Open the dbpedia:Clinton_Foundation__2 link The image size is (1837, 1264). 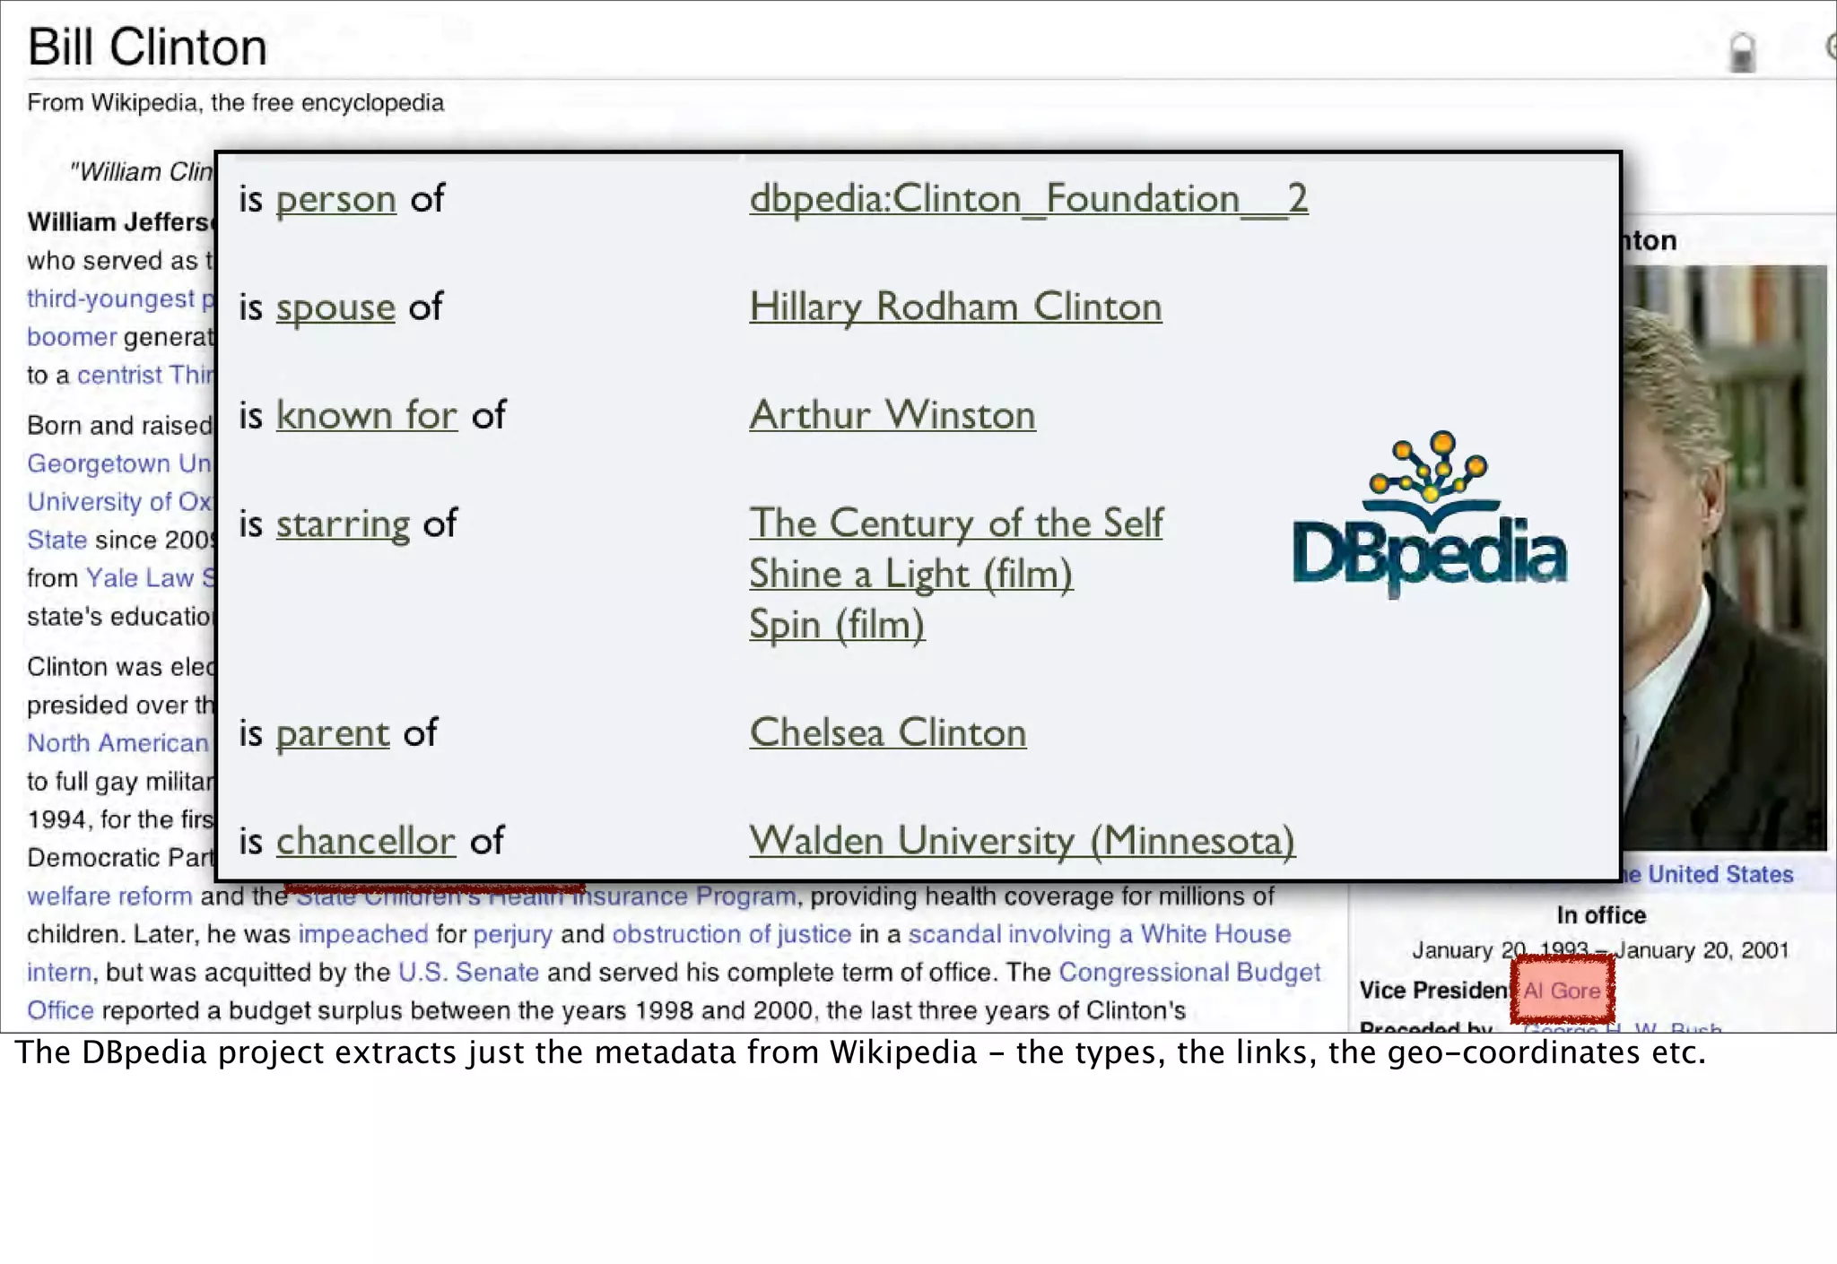click(1028, 198)
